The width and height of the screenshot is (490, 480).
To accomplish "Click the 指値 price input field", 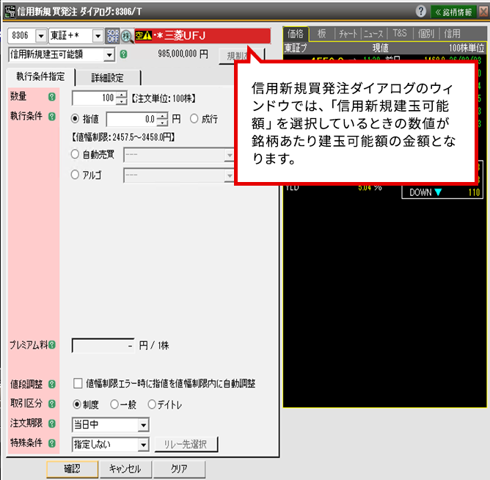I will point(131,119).
